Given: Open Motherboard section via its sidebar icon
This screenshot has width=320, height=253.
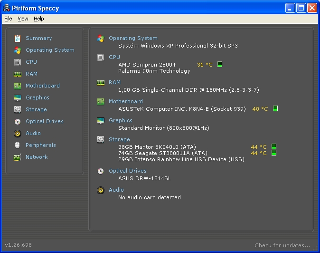Looking at the screenshot, I should pyautogui.click(x=18, y=86).
